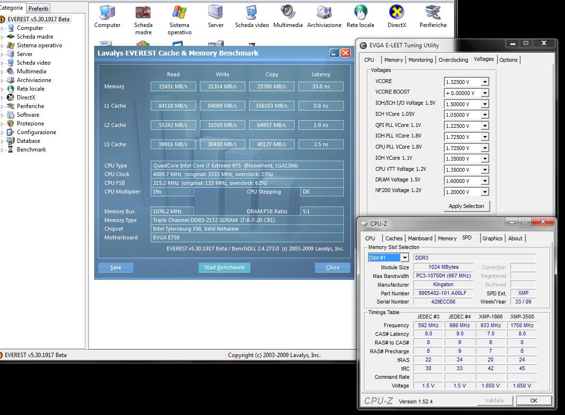Switch to the Categoria tab
Screen dimensions: 565x415
point(12,8)
